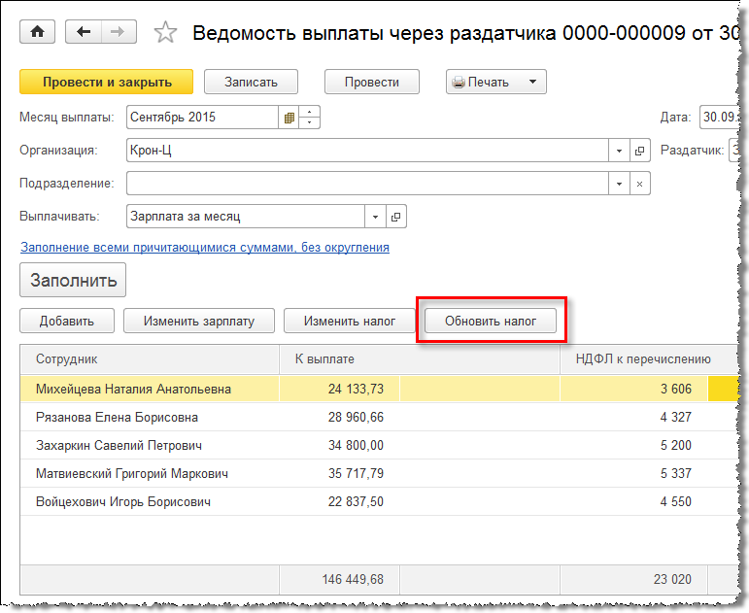Go forward with the right arrow
Image resolution: width=749 pixels, height=613 pixels.
(x=118, y=32)
